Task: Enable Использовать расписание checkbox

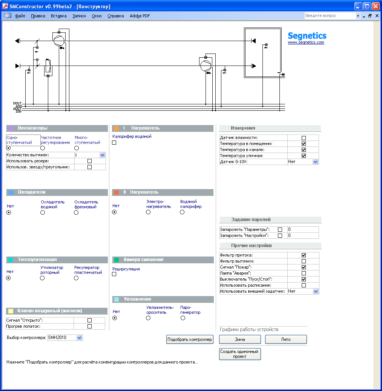Action: [304, 285]
